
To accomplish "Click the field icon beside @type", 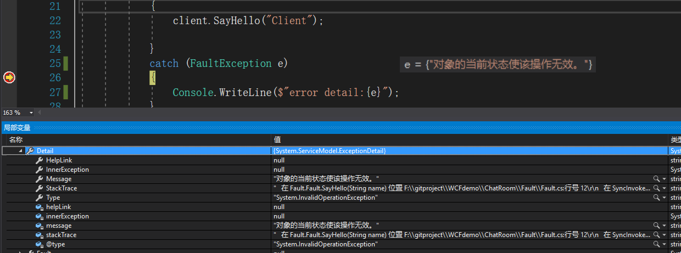I will coord(40,244).
